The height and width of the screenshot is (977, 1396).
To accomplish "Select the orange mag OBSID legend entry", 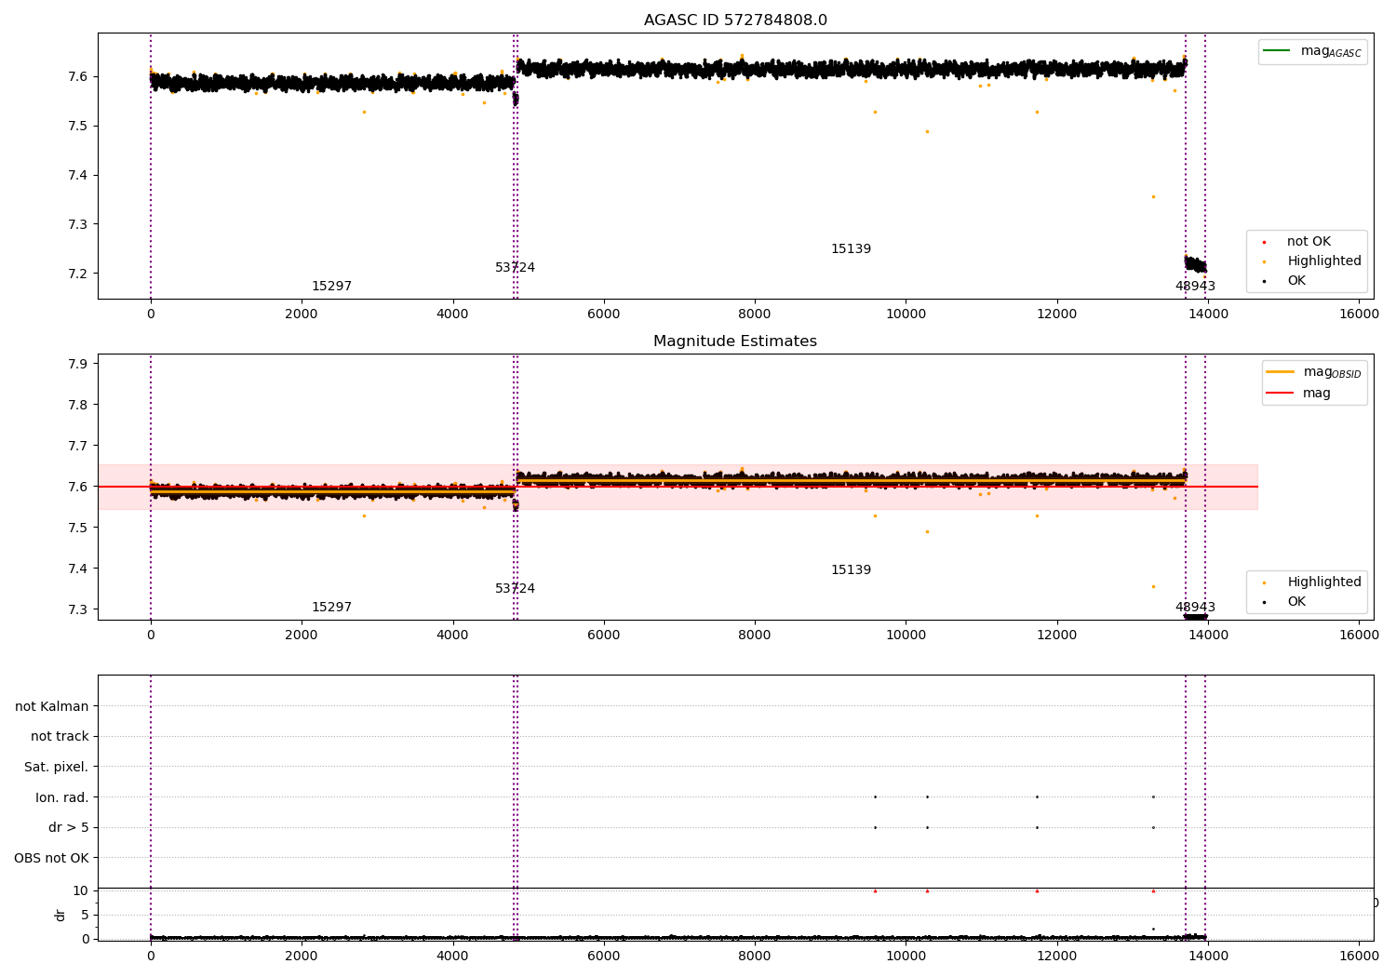I will click(x=1313, y=372).
